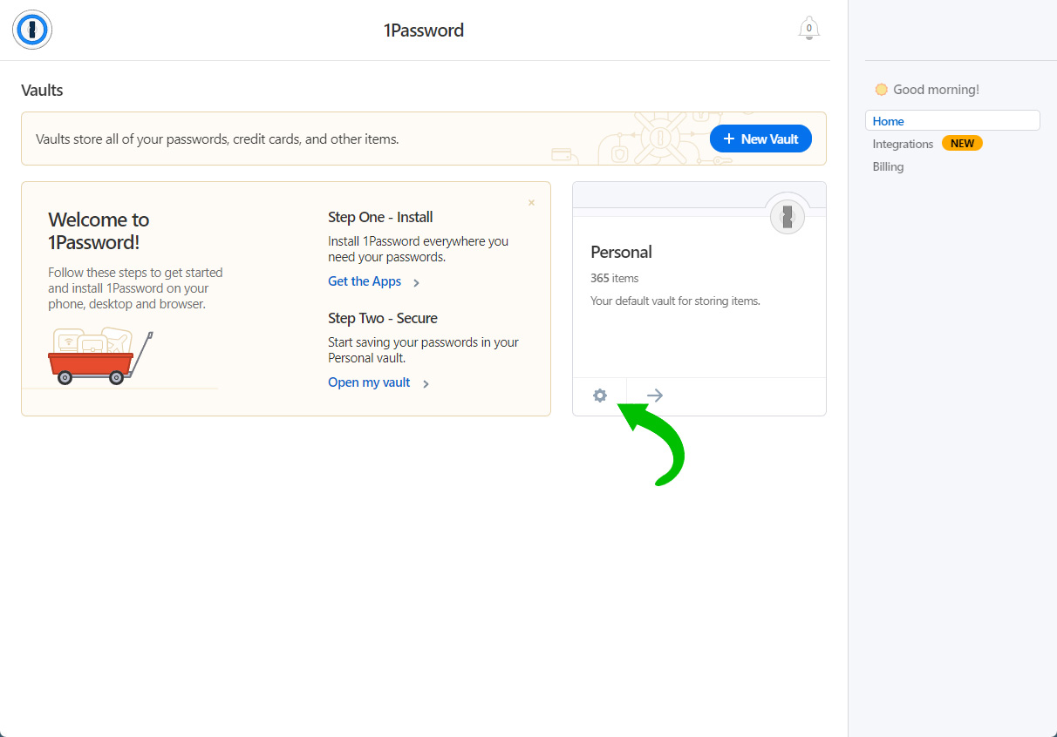This screenshot has height=737, width=1057.
Task: Click the Get the Apps link
Action: tap(365, 281)
